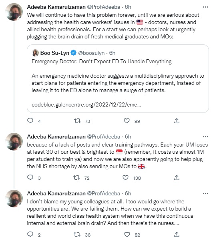Share the second tweet about NHS shortage
215x239 pixels.
click(177, 177)
